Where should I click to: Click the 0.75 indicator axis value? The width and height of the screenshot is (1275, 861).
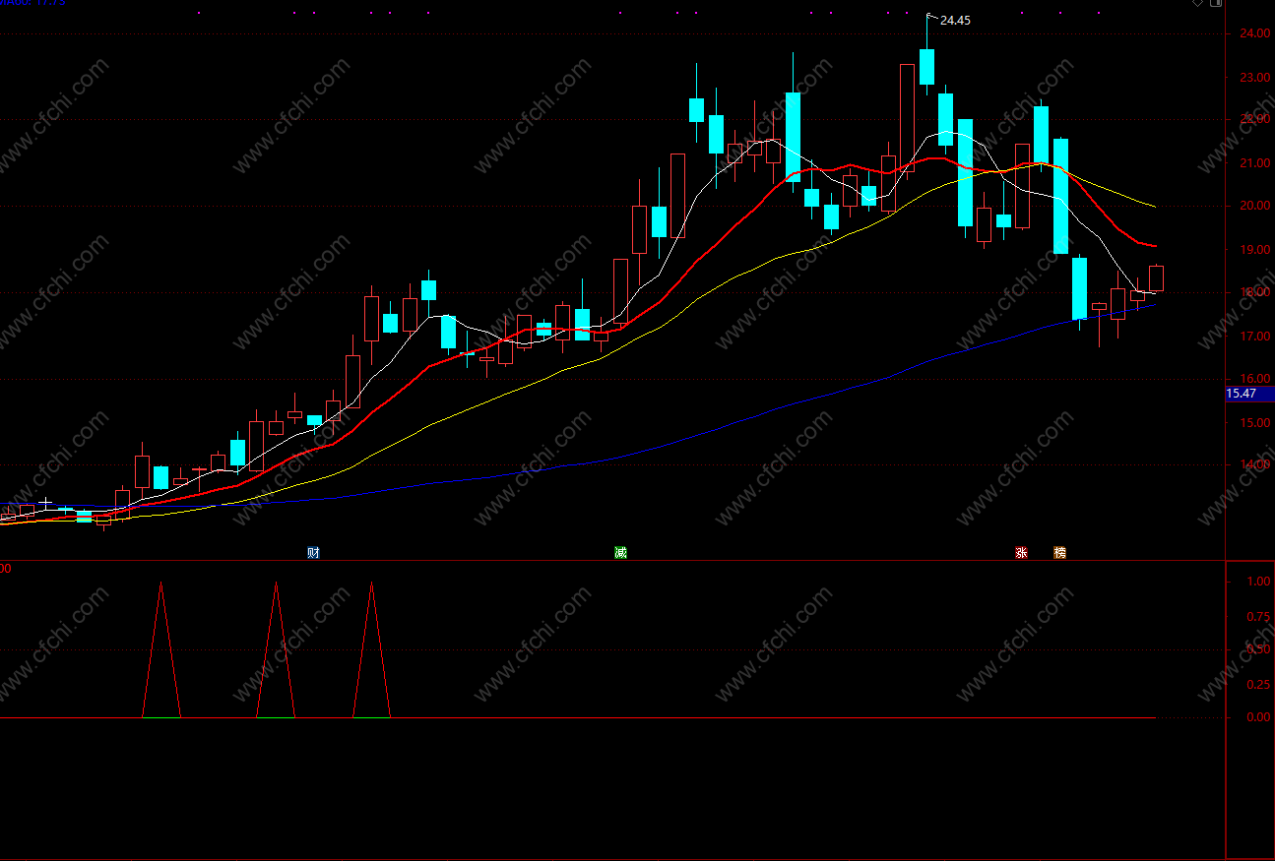coord(1258,617)
